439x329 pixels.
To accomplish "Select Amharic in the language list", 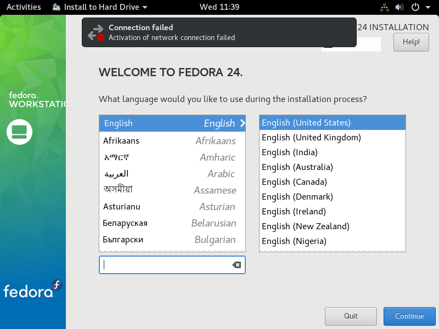I will click(x=172, y=157).
